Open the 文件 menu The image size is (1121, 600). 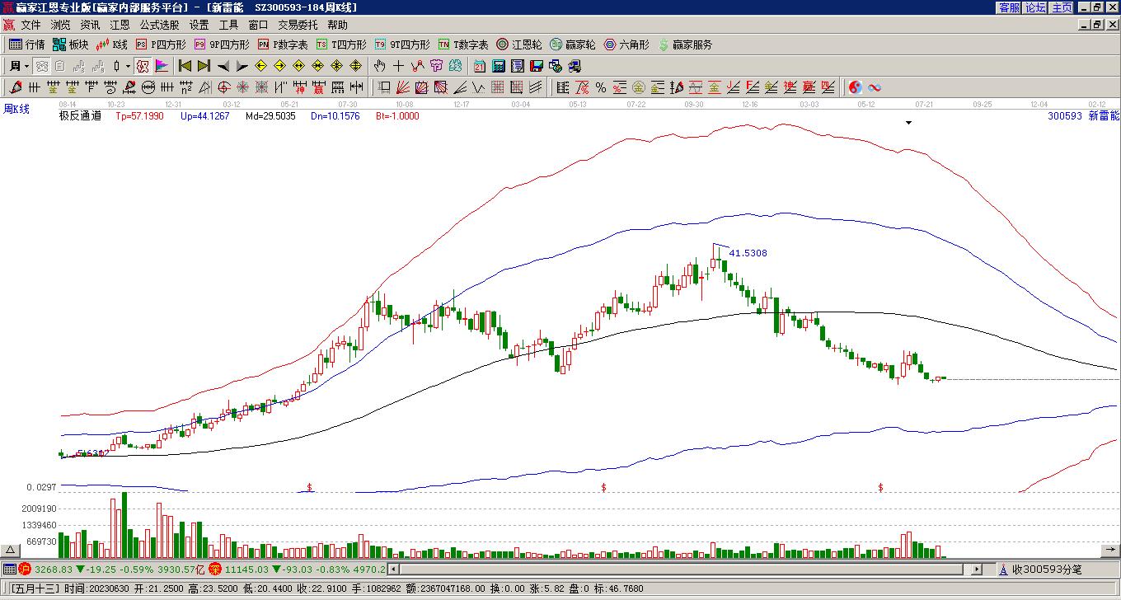(30, 26)
